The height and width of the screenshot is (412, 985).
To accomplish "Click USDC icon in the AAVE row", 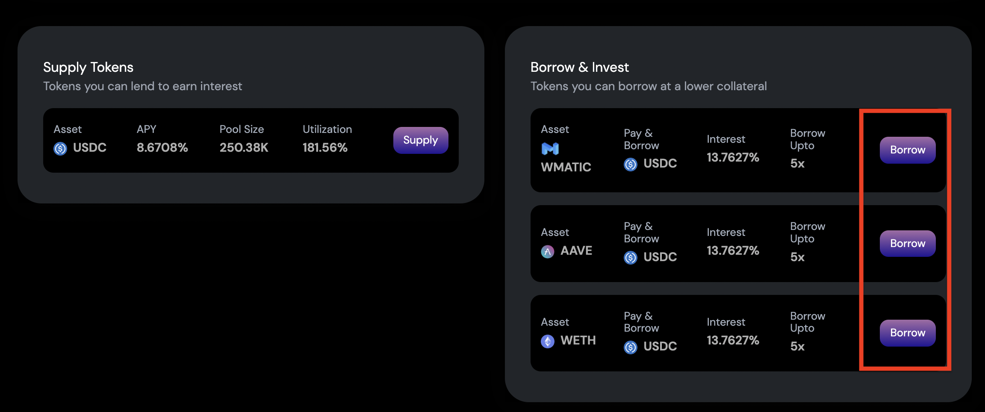I will pos(631,257).
